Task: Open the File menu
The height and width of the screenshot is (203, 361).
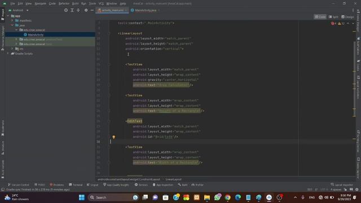Action: coord(12,3)
